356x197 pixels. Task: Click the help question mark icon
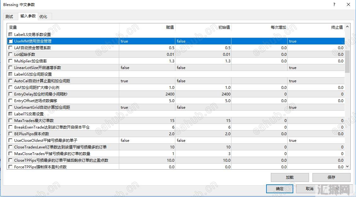tap(334, 5)
